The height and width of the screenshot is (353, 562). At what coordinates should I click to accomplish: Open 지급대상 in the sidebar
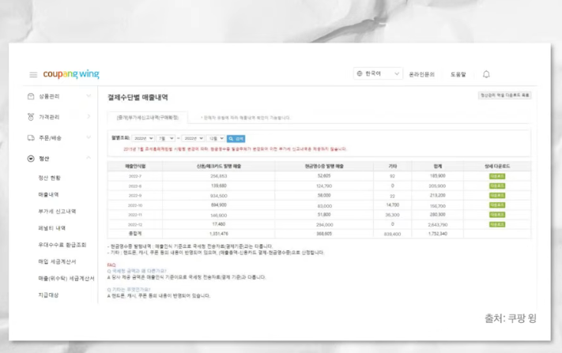pyautogui.click(x=48, y=295)
